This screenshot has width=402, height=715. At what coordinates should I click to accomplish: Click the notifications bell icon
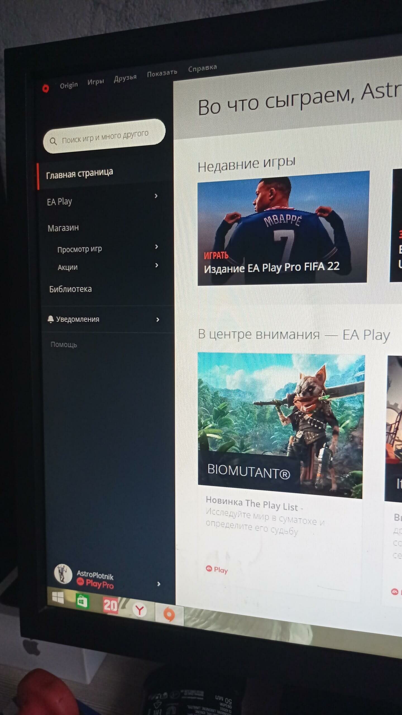[51, 319]
